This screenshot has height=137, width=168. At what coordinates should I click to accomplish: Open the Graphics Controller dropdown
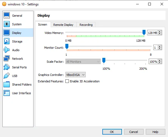[76, 75]
